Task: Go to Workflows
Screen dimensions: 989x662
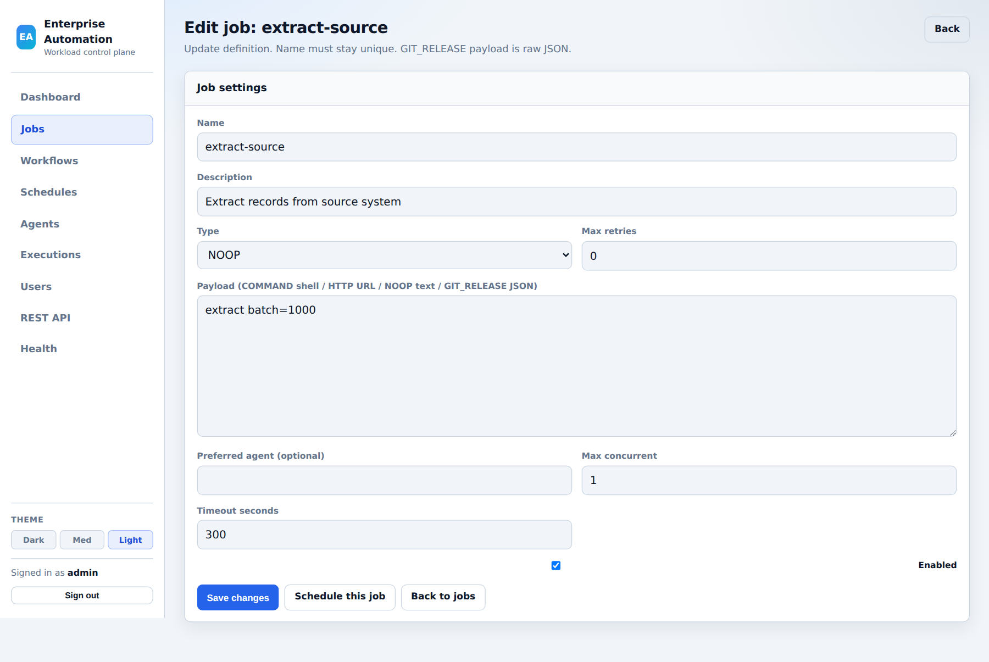Action: point(82,161)
